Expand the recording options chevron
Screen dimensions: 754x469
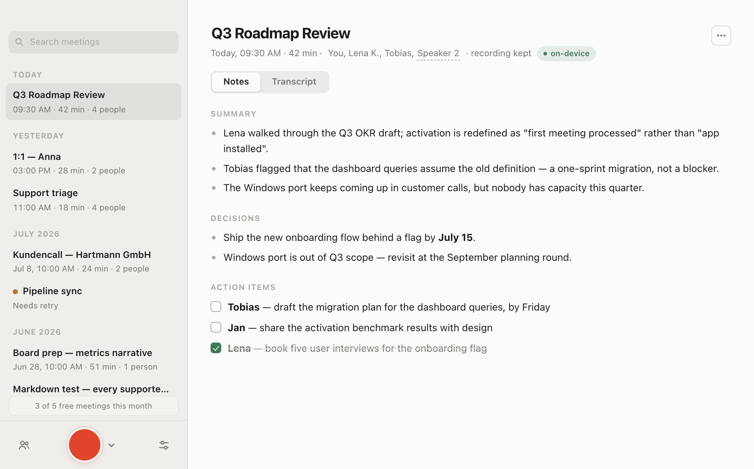(111, 445)
